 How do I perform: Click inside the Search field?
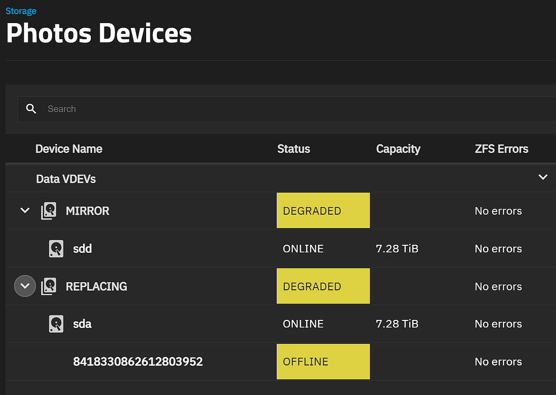point(161,108)
